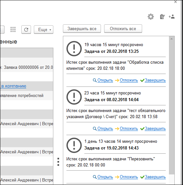Click Отложить все button

click(x=123, y=29)
